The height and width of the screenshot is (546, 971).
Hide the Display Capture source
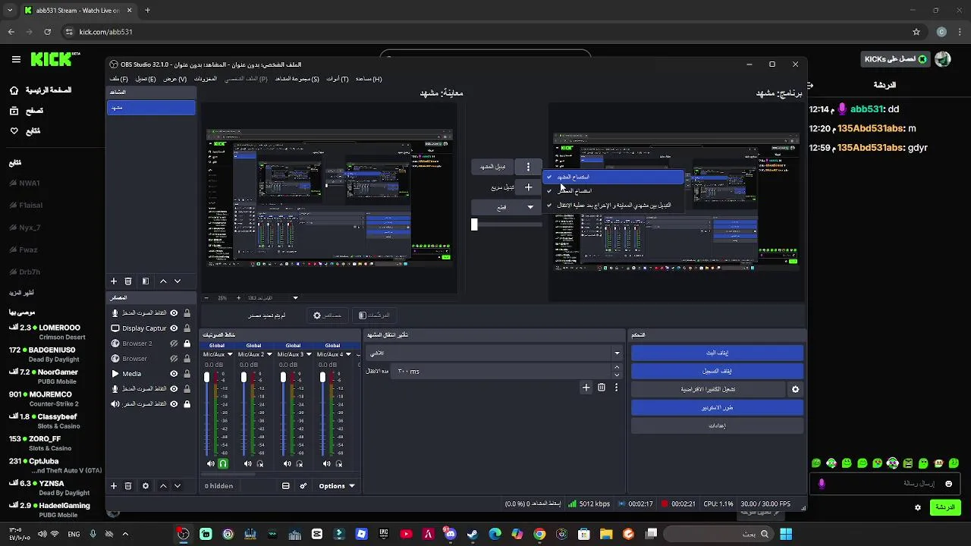tap(174, 328)
